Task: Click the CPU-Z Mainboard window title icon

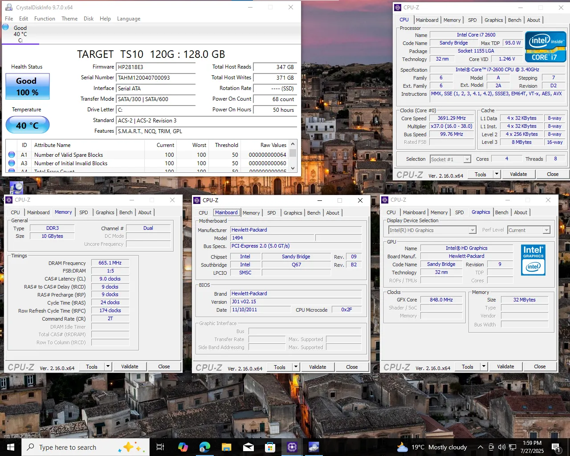Action: [197, 200]
